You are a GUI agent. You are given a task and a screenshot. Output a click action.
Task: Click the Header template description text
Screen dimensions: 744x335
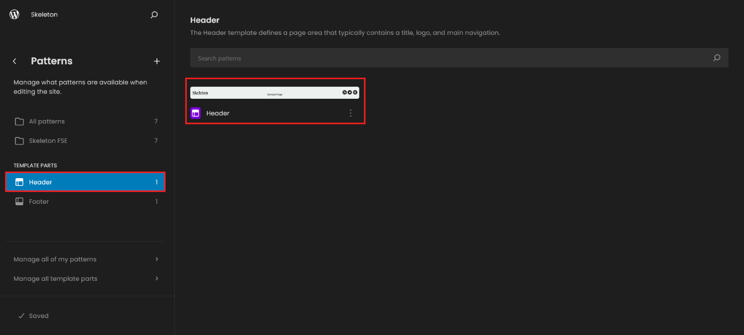pyautogui.click(x=345, y=33)
